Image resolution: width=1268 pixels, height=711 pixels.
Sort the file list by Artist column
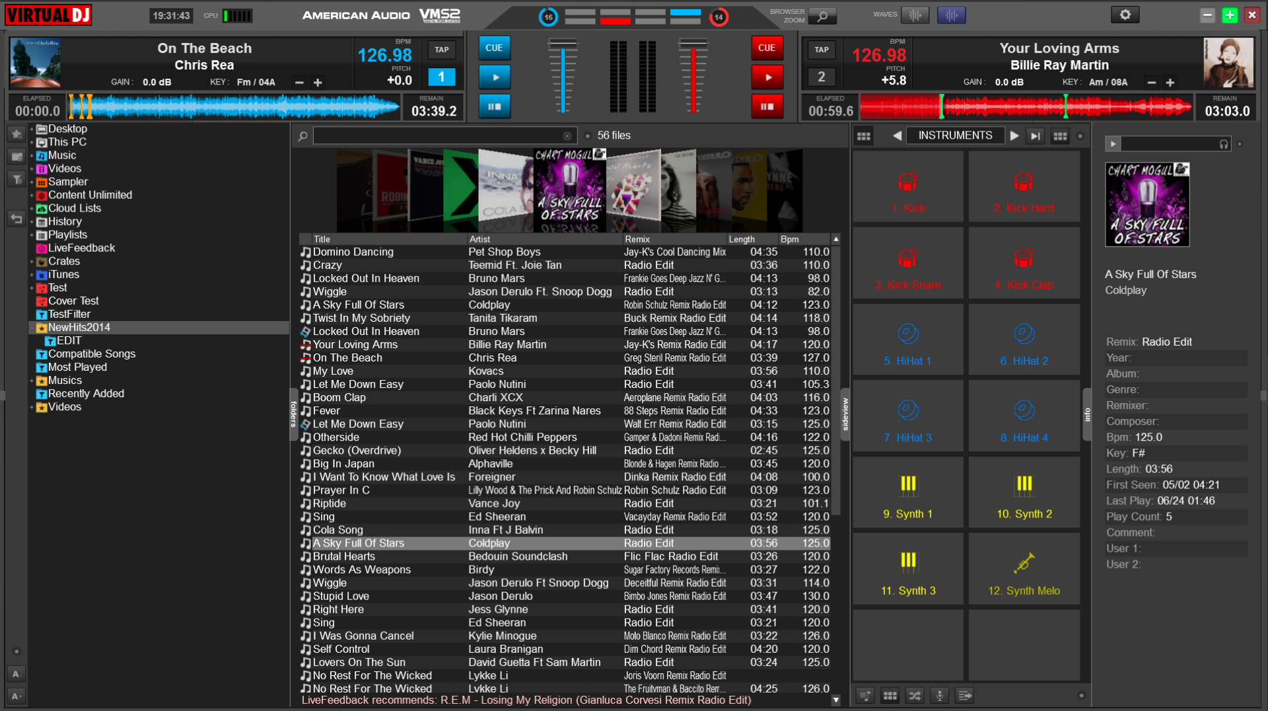coord(544,239)
